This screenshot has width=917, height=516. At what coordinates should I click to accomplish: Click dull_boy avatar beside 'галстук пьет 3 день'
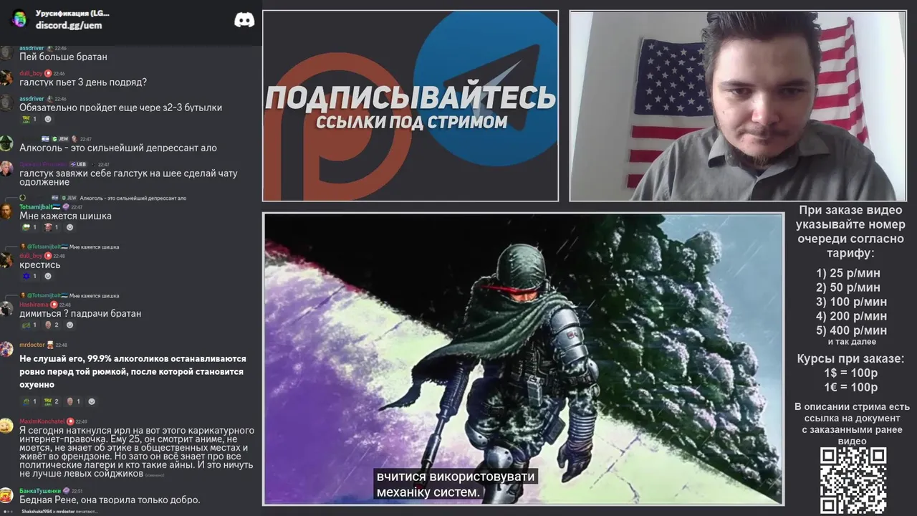6,78
